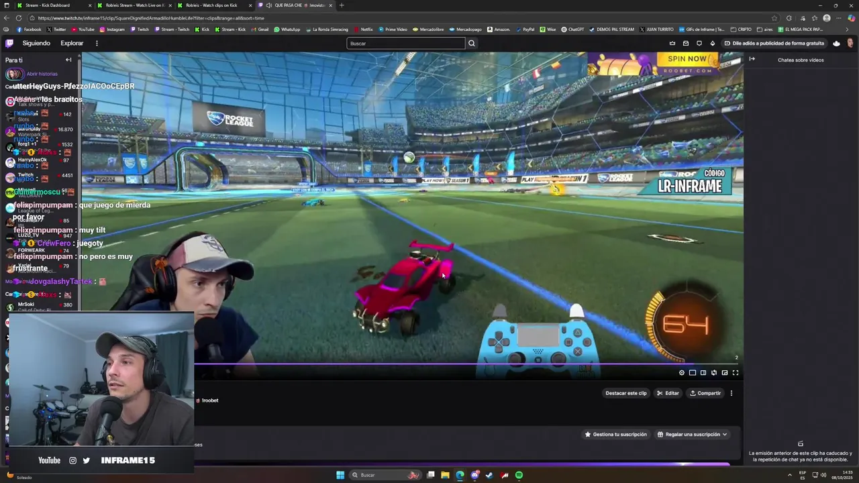This screenshot has width=859, height=483.
Task: Click the Iroobet clipper name link
Action: [210, 400]
